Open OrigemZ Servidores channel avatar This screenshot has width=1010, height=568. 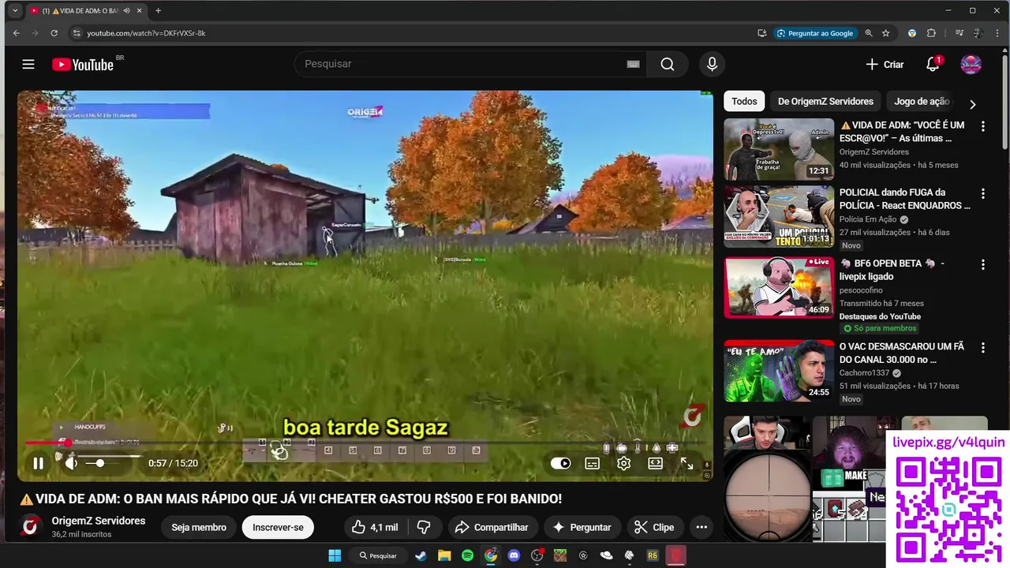[x=31, y=527]
